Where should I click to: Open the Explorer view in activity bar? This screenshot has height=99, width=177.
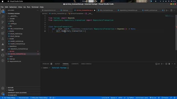[x=3, y=11]
